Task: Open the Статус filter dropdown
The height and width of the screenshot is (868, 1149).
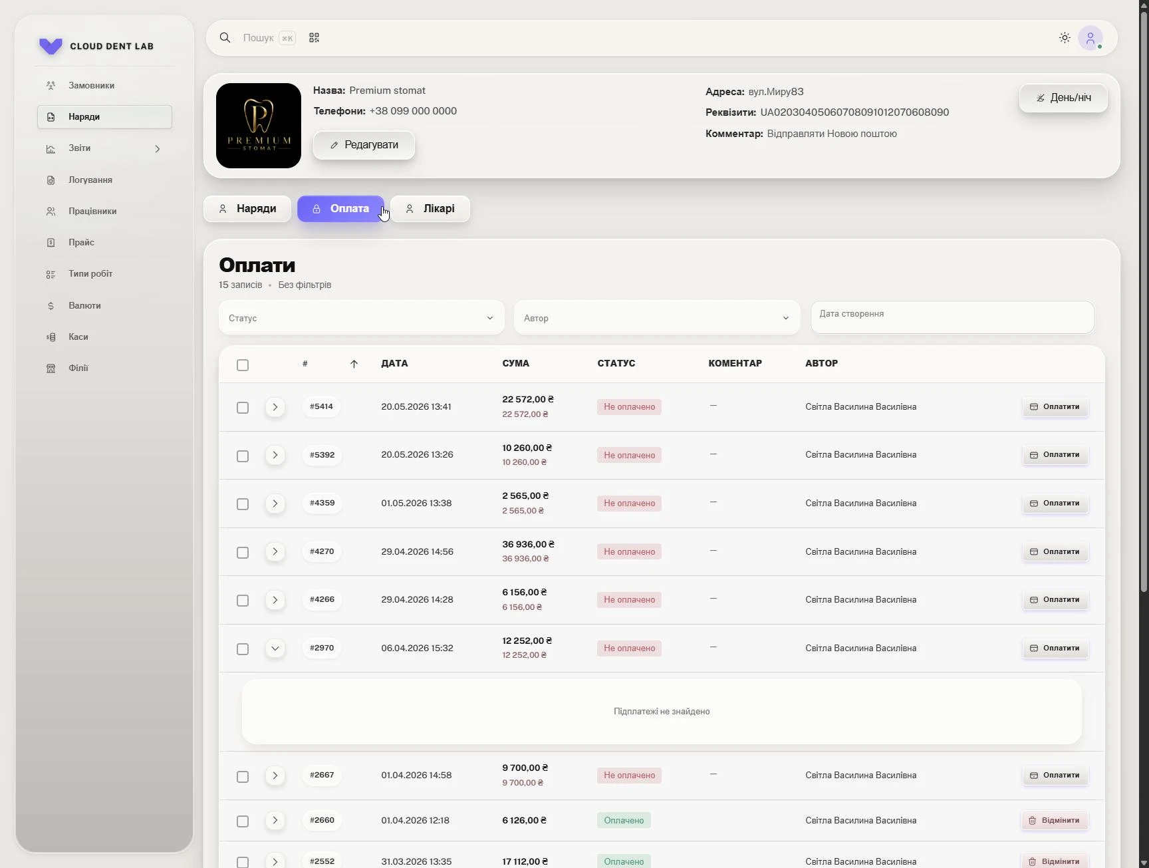Action: click(x=361, y=318)
